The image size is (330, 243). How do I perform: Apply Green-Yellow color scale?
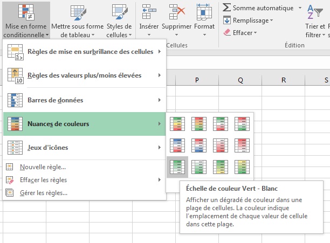(221, 167)
